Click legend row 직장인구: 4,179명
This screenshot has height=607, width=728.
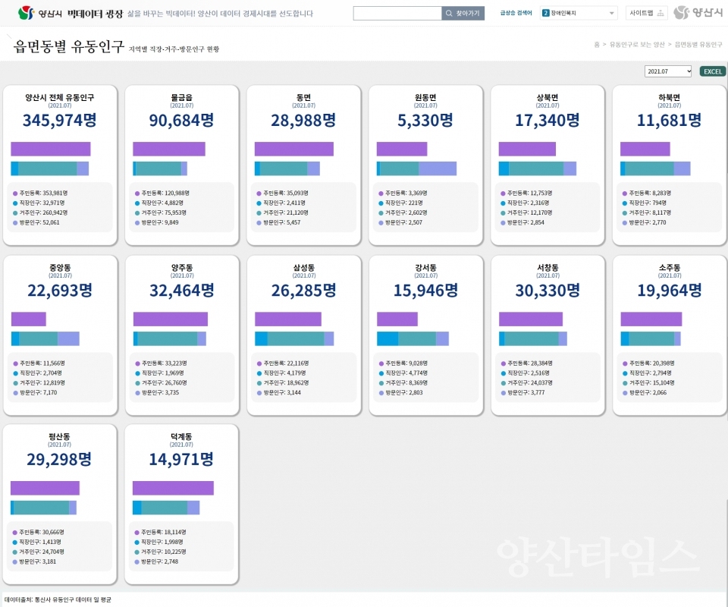pos(283,373)
